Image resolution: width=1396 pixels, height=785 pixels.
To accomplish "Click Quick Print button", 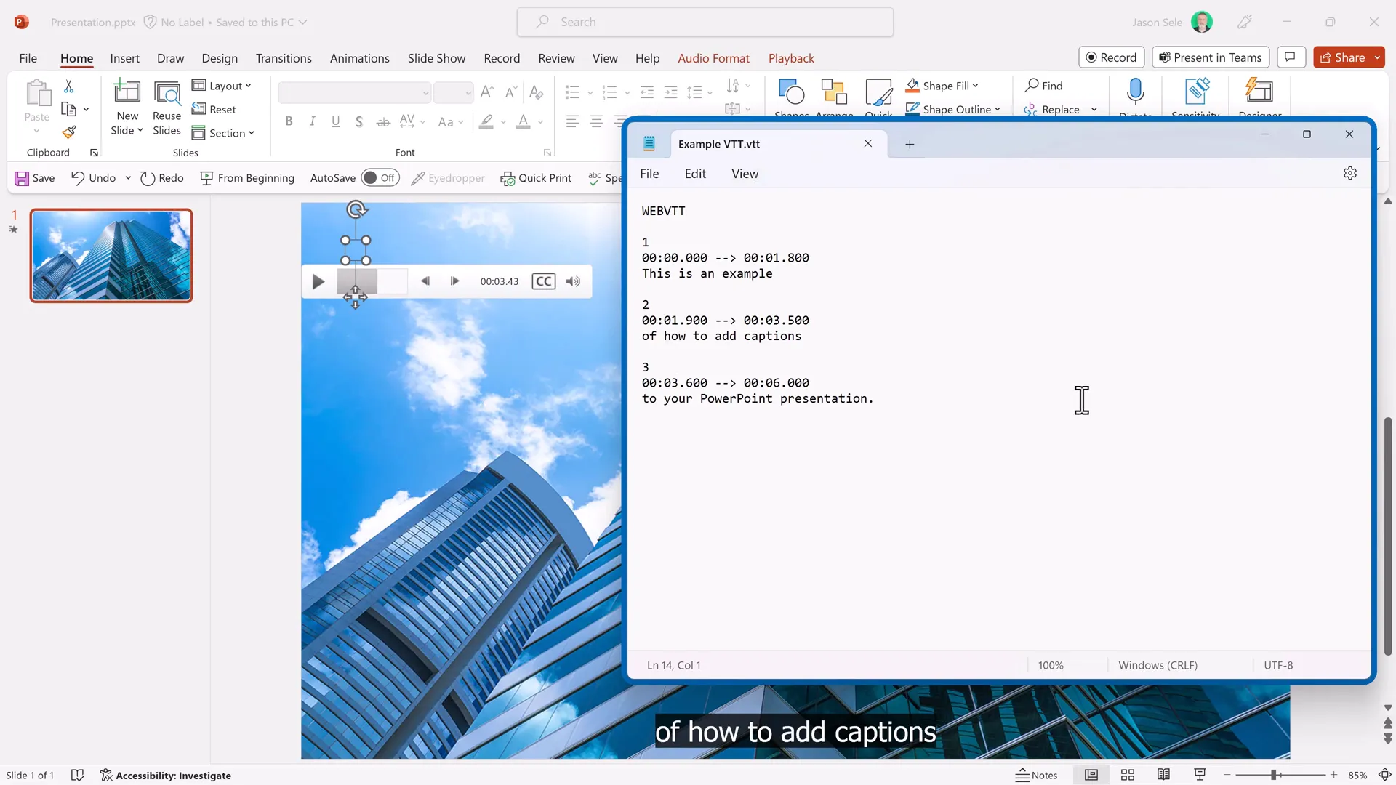I will click(536, 178).
